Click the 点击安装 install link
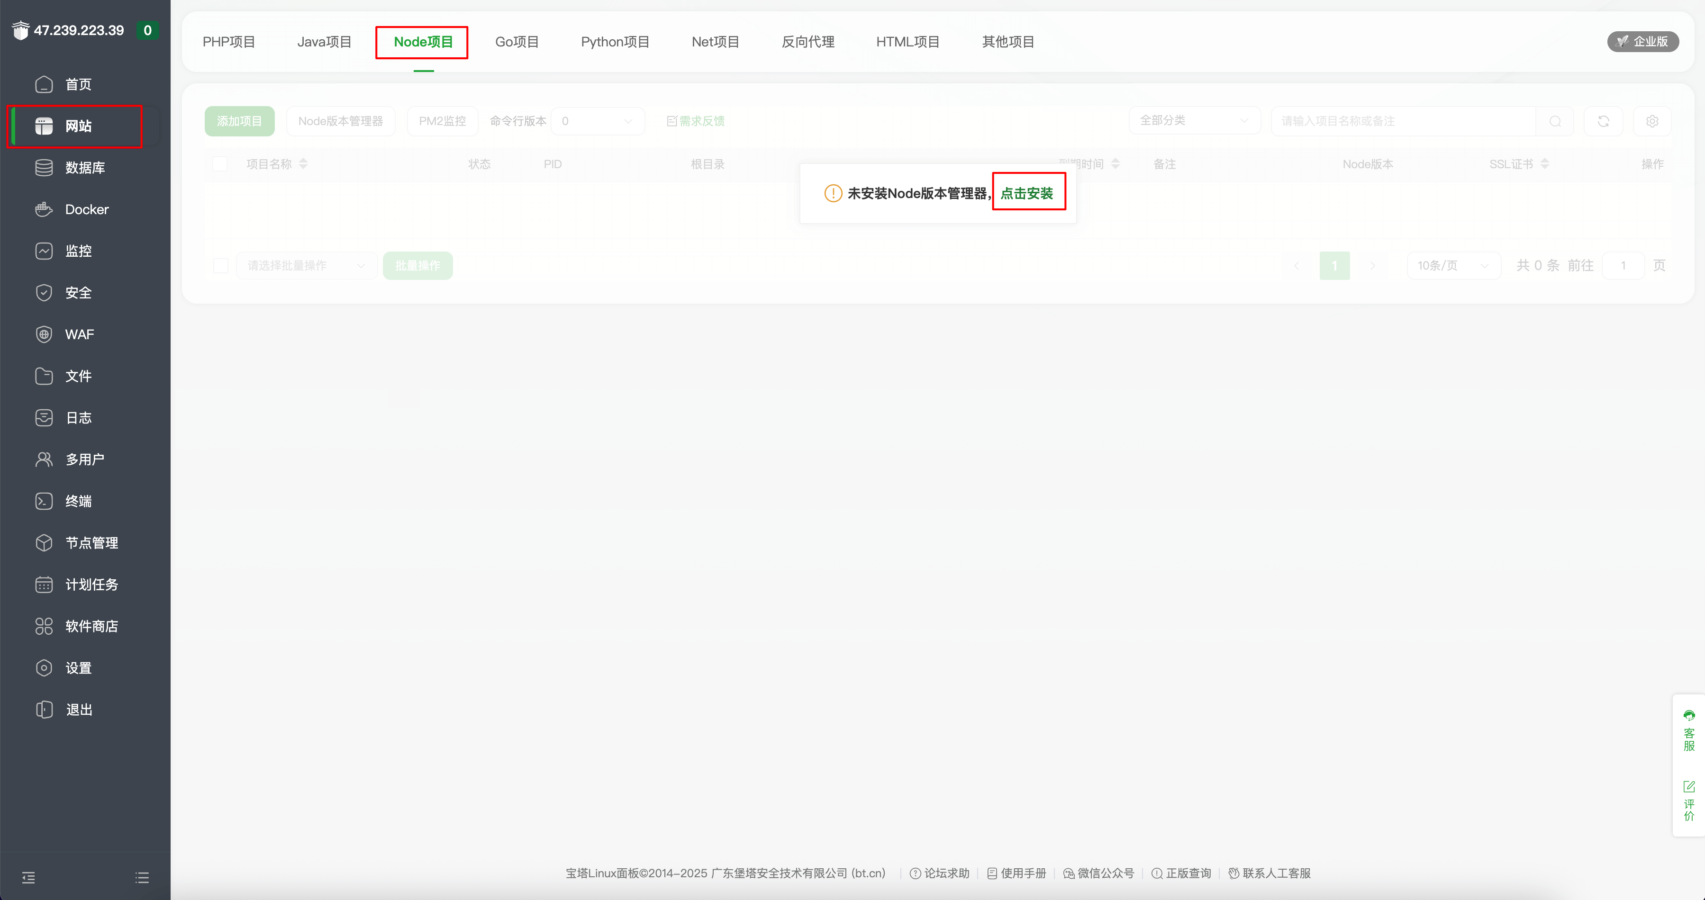The width and height of the screenshot is (1705, 900). (1026, 193)
